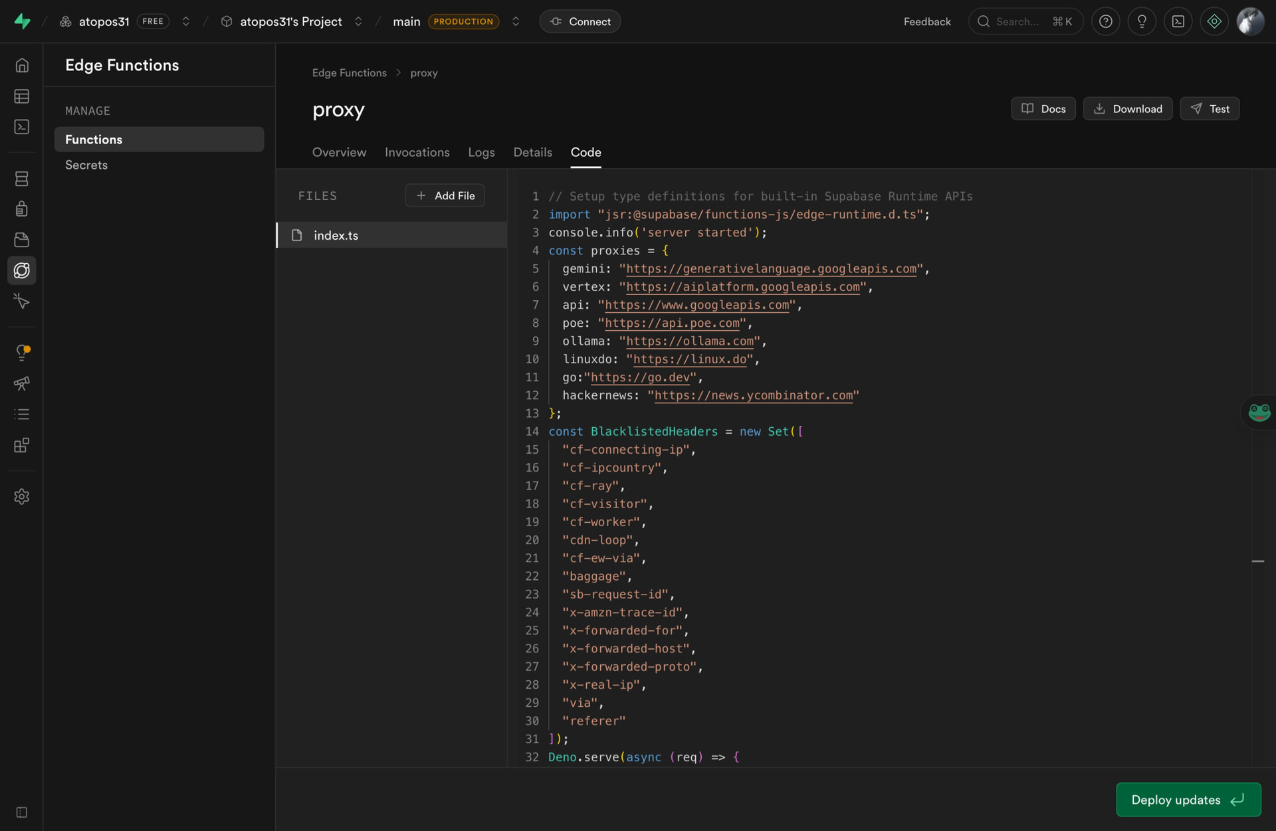The image size is (1276, 831).
Task: Switch to the Invocations tab
Action: (417, 152)
